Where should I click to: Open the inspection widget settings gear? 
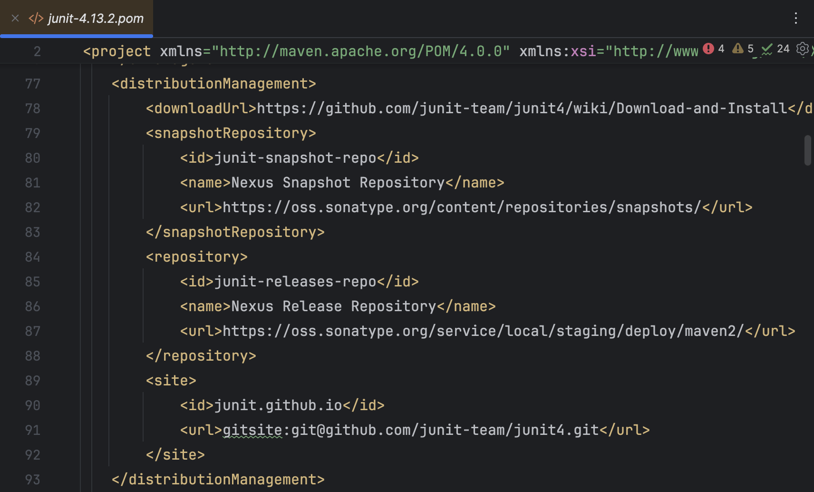click(x=802, y=49)
